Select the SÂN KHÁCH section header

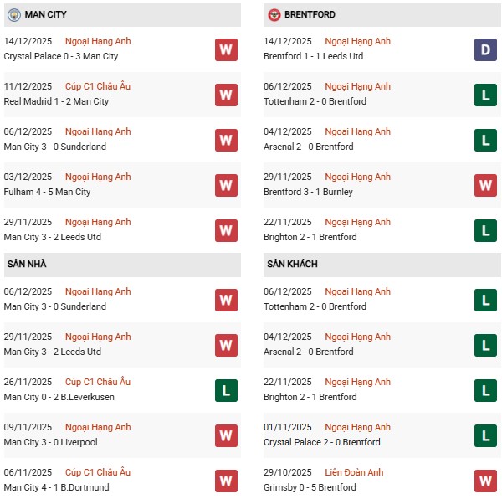(x=292, y=264)
